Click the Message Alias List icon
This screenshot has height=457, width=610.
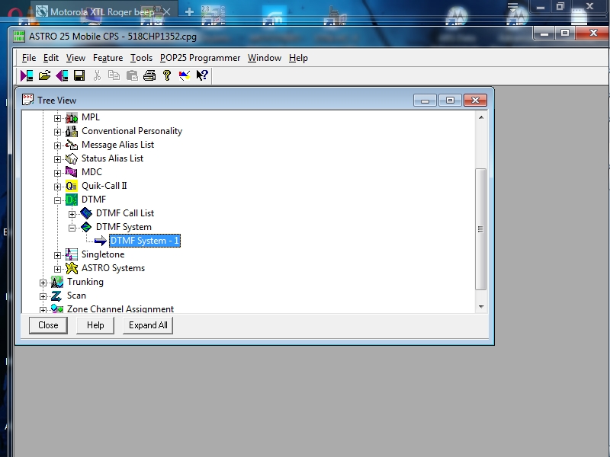pyautogui.click(x=72, y=145)
